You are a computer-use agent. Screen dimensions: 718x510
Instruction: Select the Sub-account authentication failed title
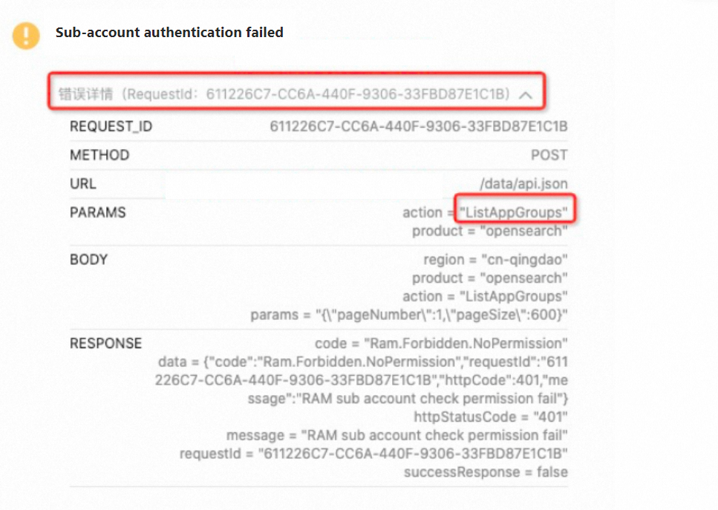coord(169,33)
